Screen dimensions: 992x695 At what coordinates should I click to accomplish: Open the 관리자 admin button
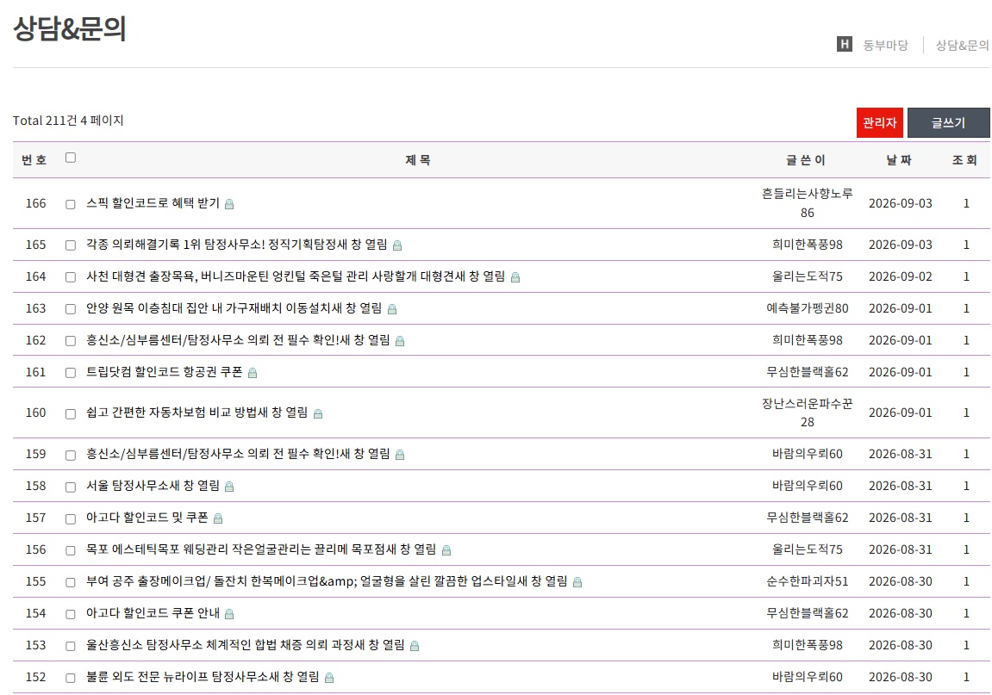pyautogui.click(x=879, y=122)
